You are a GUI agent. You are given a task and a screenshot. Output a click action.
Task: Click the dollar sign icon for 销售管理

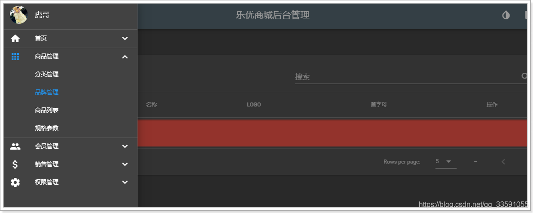pos(15,164)
